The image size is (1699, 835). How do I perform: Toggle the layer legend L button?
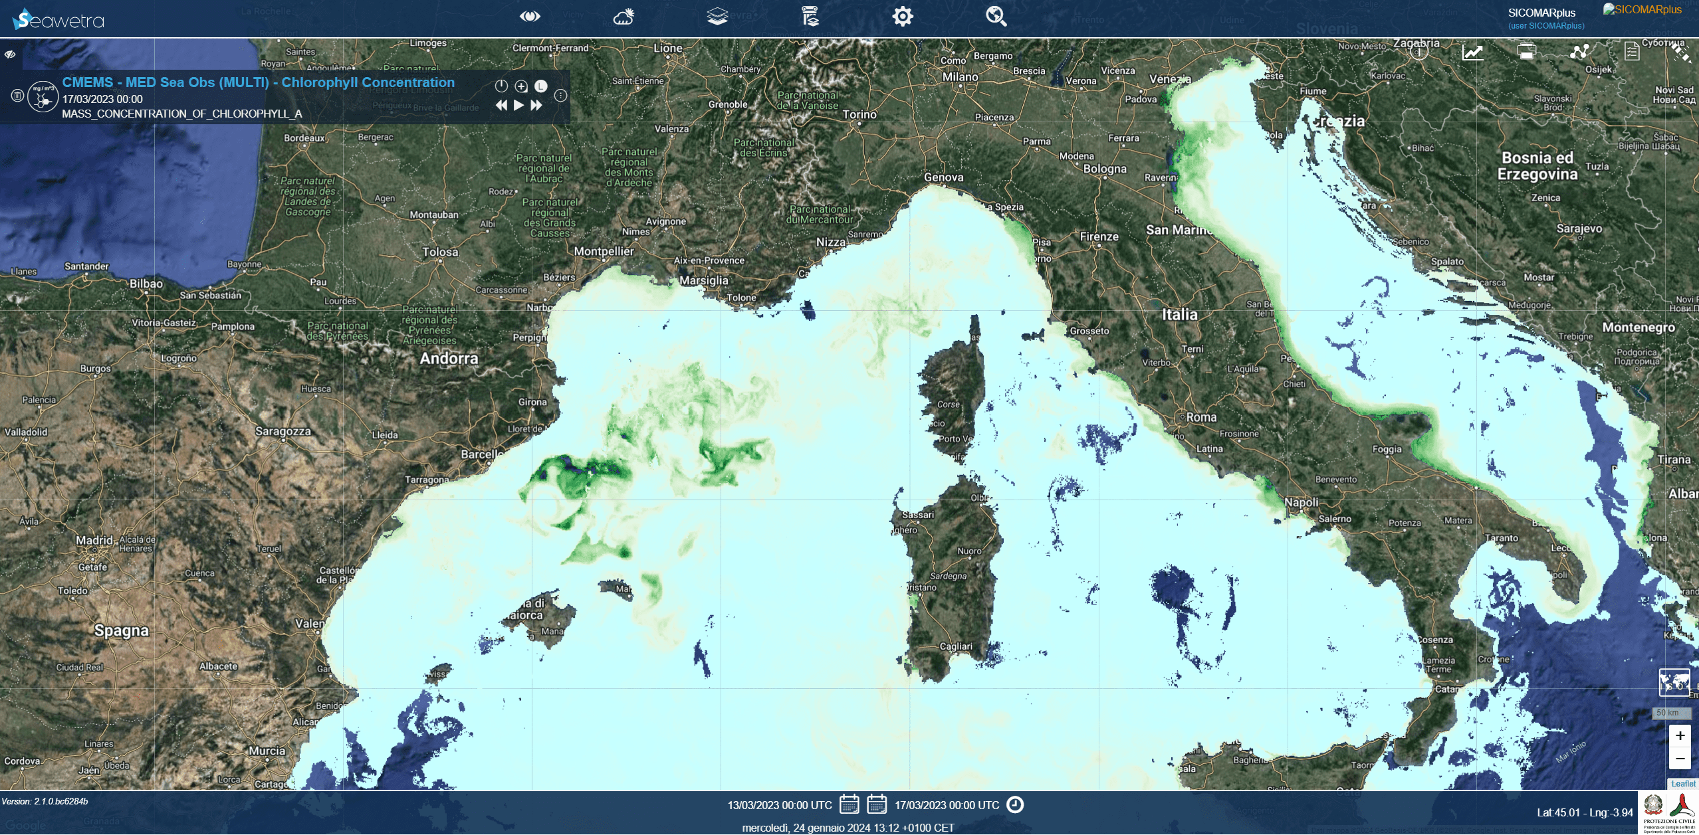click(541, 86)
